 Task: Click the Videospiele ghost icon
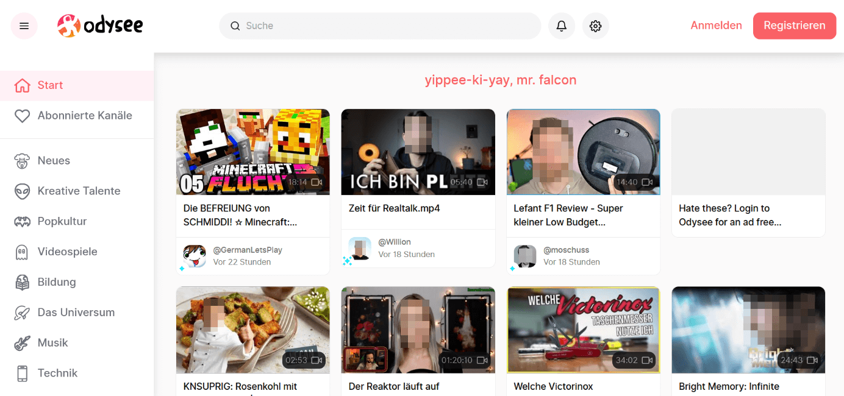click(22, 252)
